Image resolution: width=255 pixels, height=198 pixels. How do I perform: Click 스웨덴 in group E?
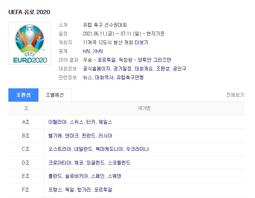115,176
